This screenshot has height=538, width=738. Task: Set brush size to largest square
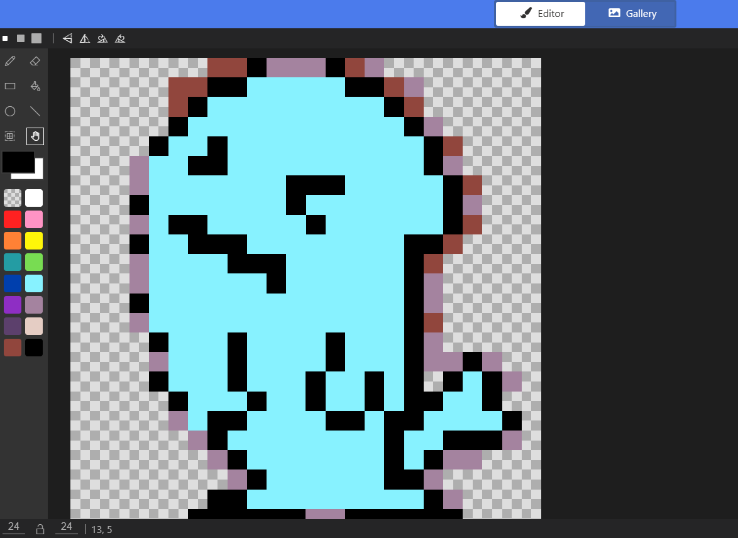[x=36, y=38]
